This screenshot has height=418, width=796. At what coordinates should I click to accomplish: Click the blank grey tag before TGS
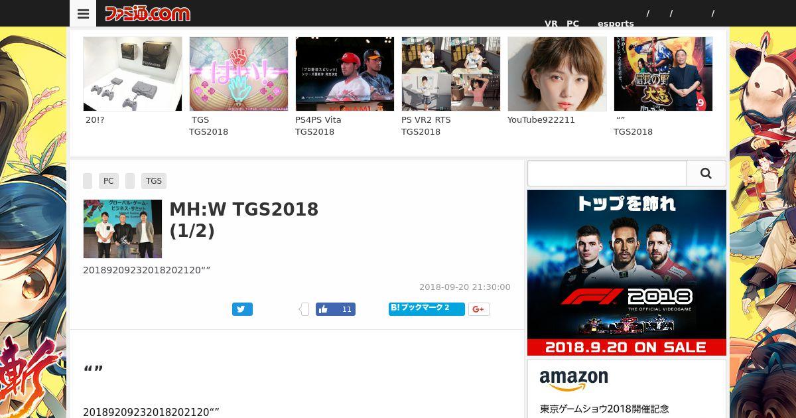point(130,180)
